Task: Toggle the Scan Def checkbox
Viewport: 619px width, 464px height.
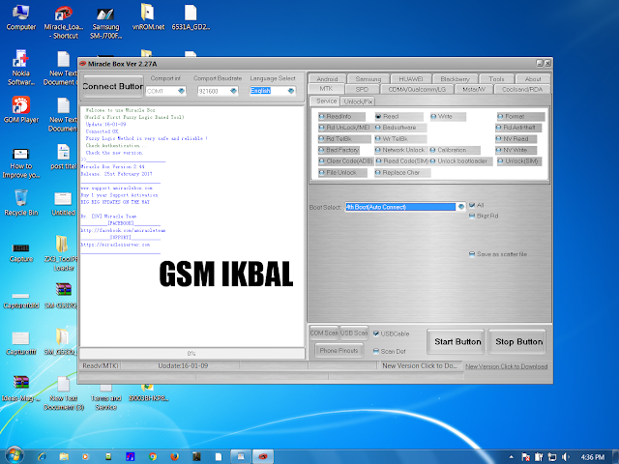Action: tap(376, 351)
